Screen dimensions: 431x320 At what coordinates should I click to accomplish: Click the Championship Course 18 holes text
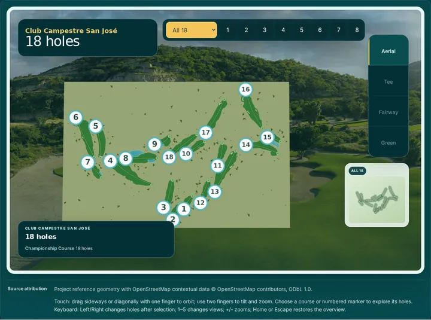coord(59,248)
